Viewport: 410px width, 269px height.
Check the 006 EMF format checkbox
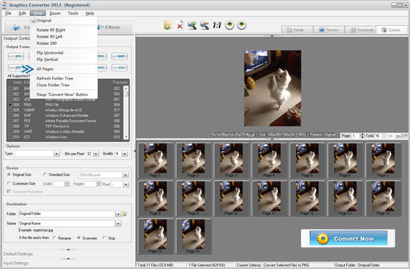(10, 115)
